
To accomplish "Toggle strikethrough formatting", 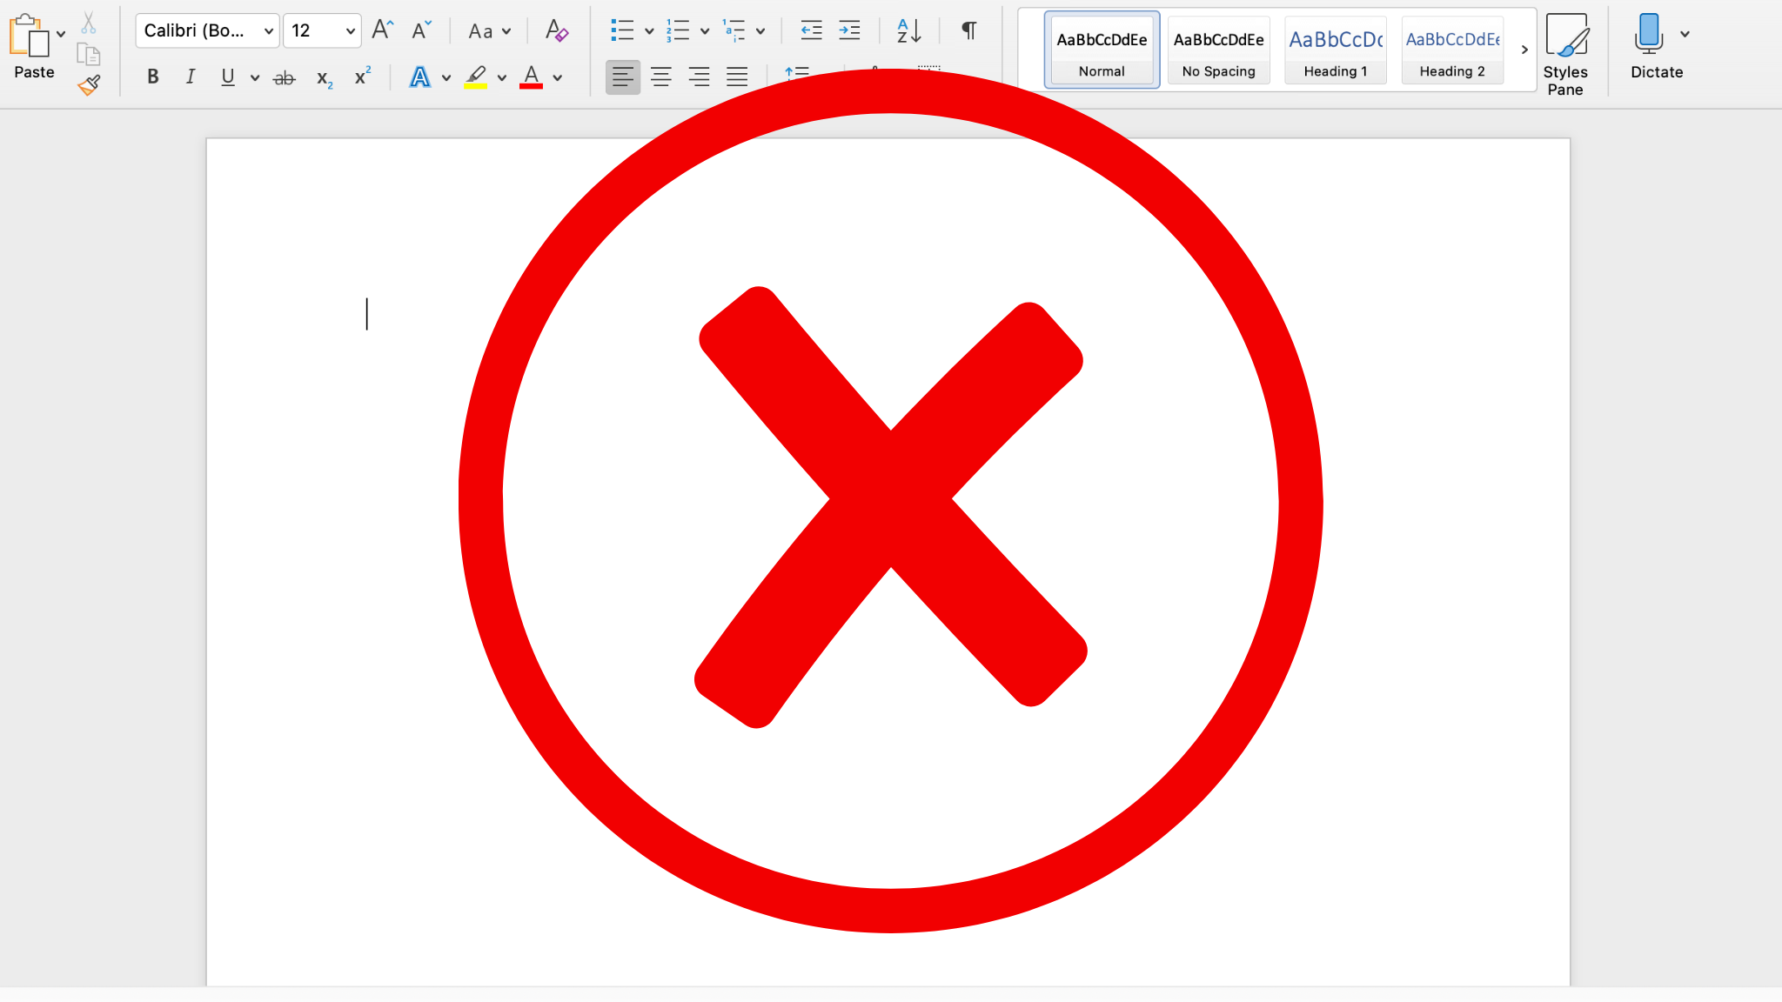I will click(284, 78).
